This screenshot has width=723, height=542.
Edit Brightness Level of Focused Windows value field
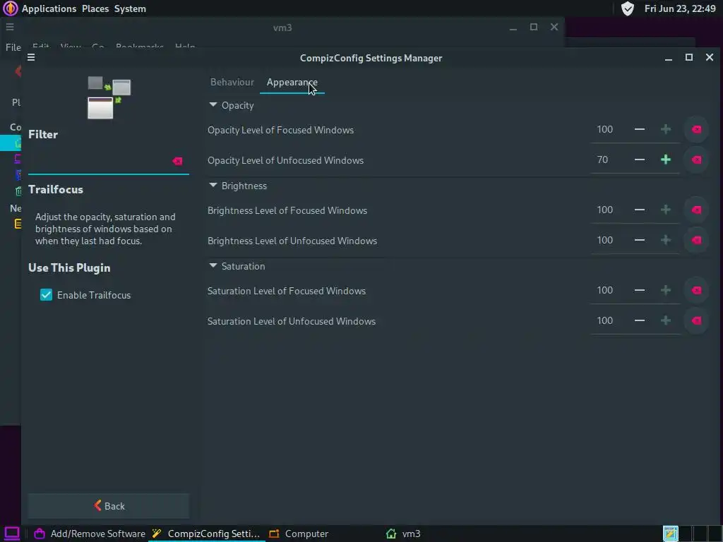[609, 210]
